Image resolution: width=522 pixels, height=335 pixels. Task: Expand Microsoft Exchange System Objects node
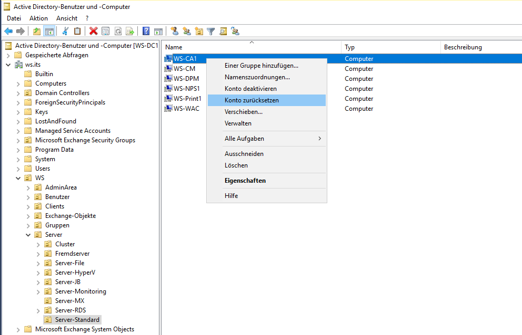tap(18, 329)
